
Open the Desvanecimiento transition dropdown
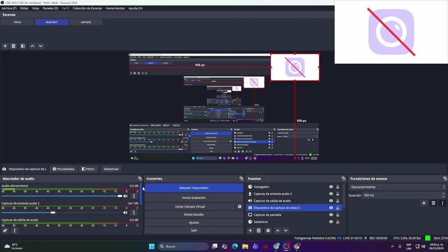tap(398, 187)
